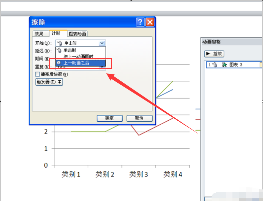This screenshot has height=201, width=263.
Task: Cancel with the 取消 button
Action: pyautogui.click(x=139, y=118)
